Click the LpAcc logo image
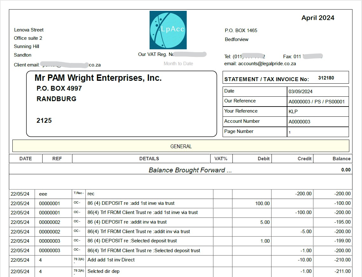362x277 pixels. click(168, 30)
